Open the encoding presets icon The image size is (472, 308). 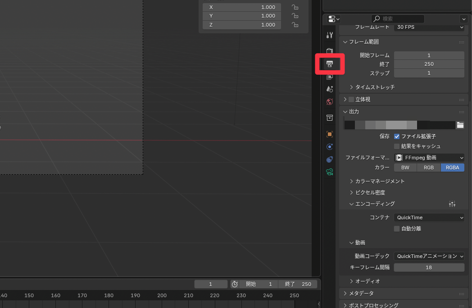pos(452,204)
